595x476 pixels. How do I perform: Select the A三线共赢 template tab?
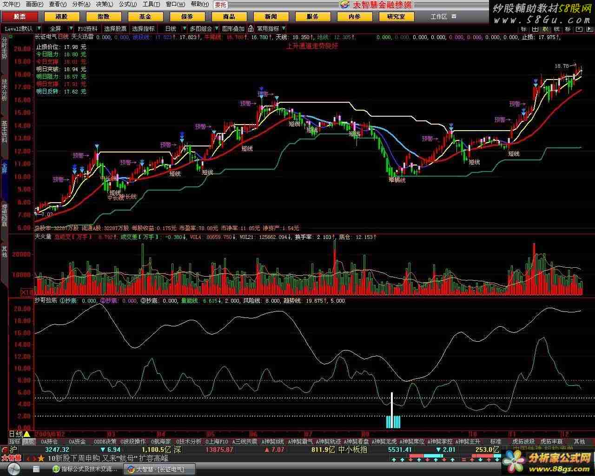click(x=245, y=442)
